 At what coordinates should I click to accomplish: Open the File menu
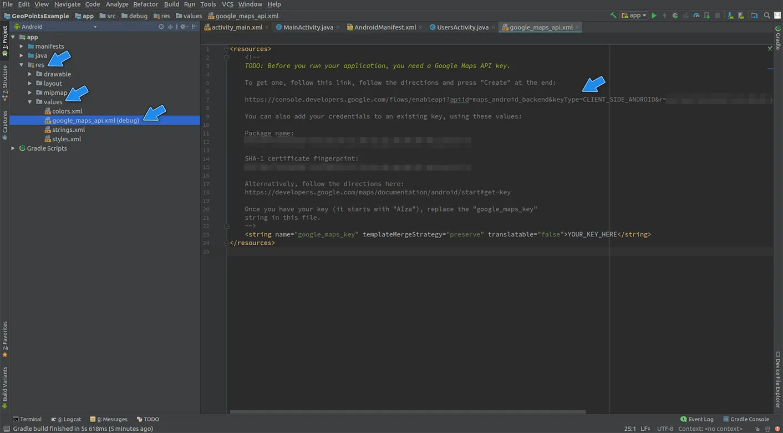(7, 4)
